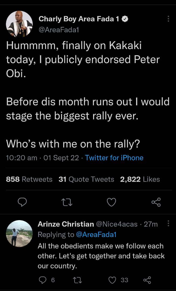
Task: Open Charly Boy's profile picture
Action: click(19, 24)
